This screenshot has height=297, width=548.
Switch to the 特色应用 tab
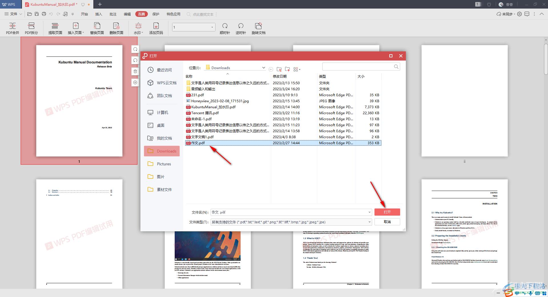click(x=174, y=14)
